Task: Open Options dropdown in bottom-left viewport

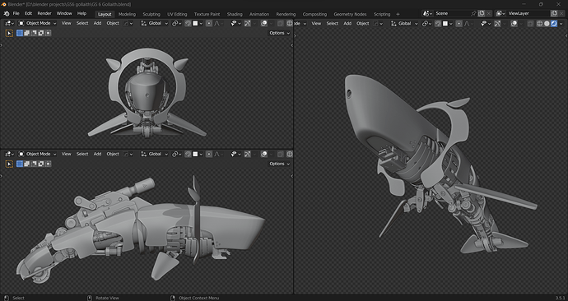Action: click(x=279, y=164)
